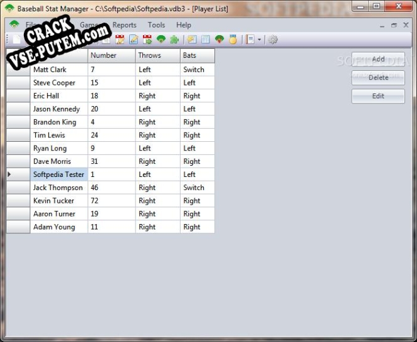Viewport: 417px width, 342px height.
Task: Click number 31 in Dave Morris's row
Action: [x=112, y=161]
